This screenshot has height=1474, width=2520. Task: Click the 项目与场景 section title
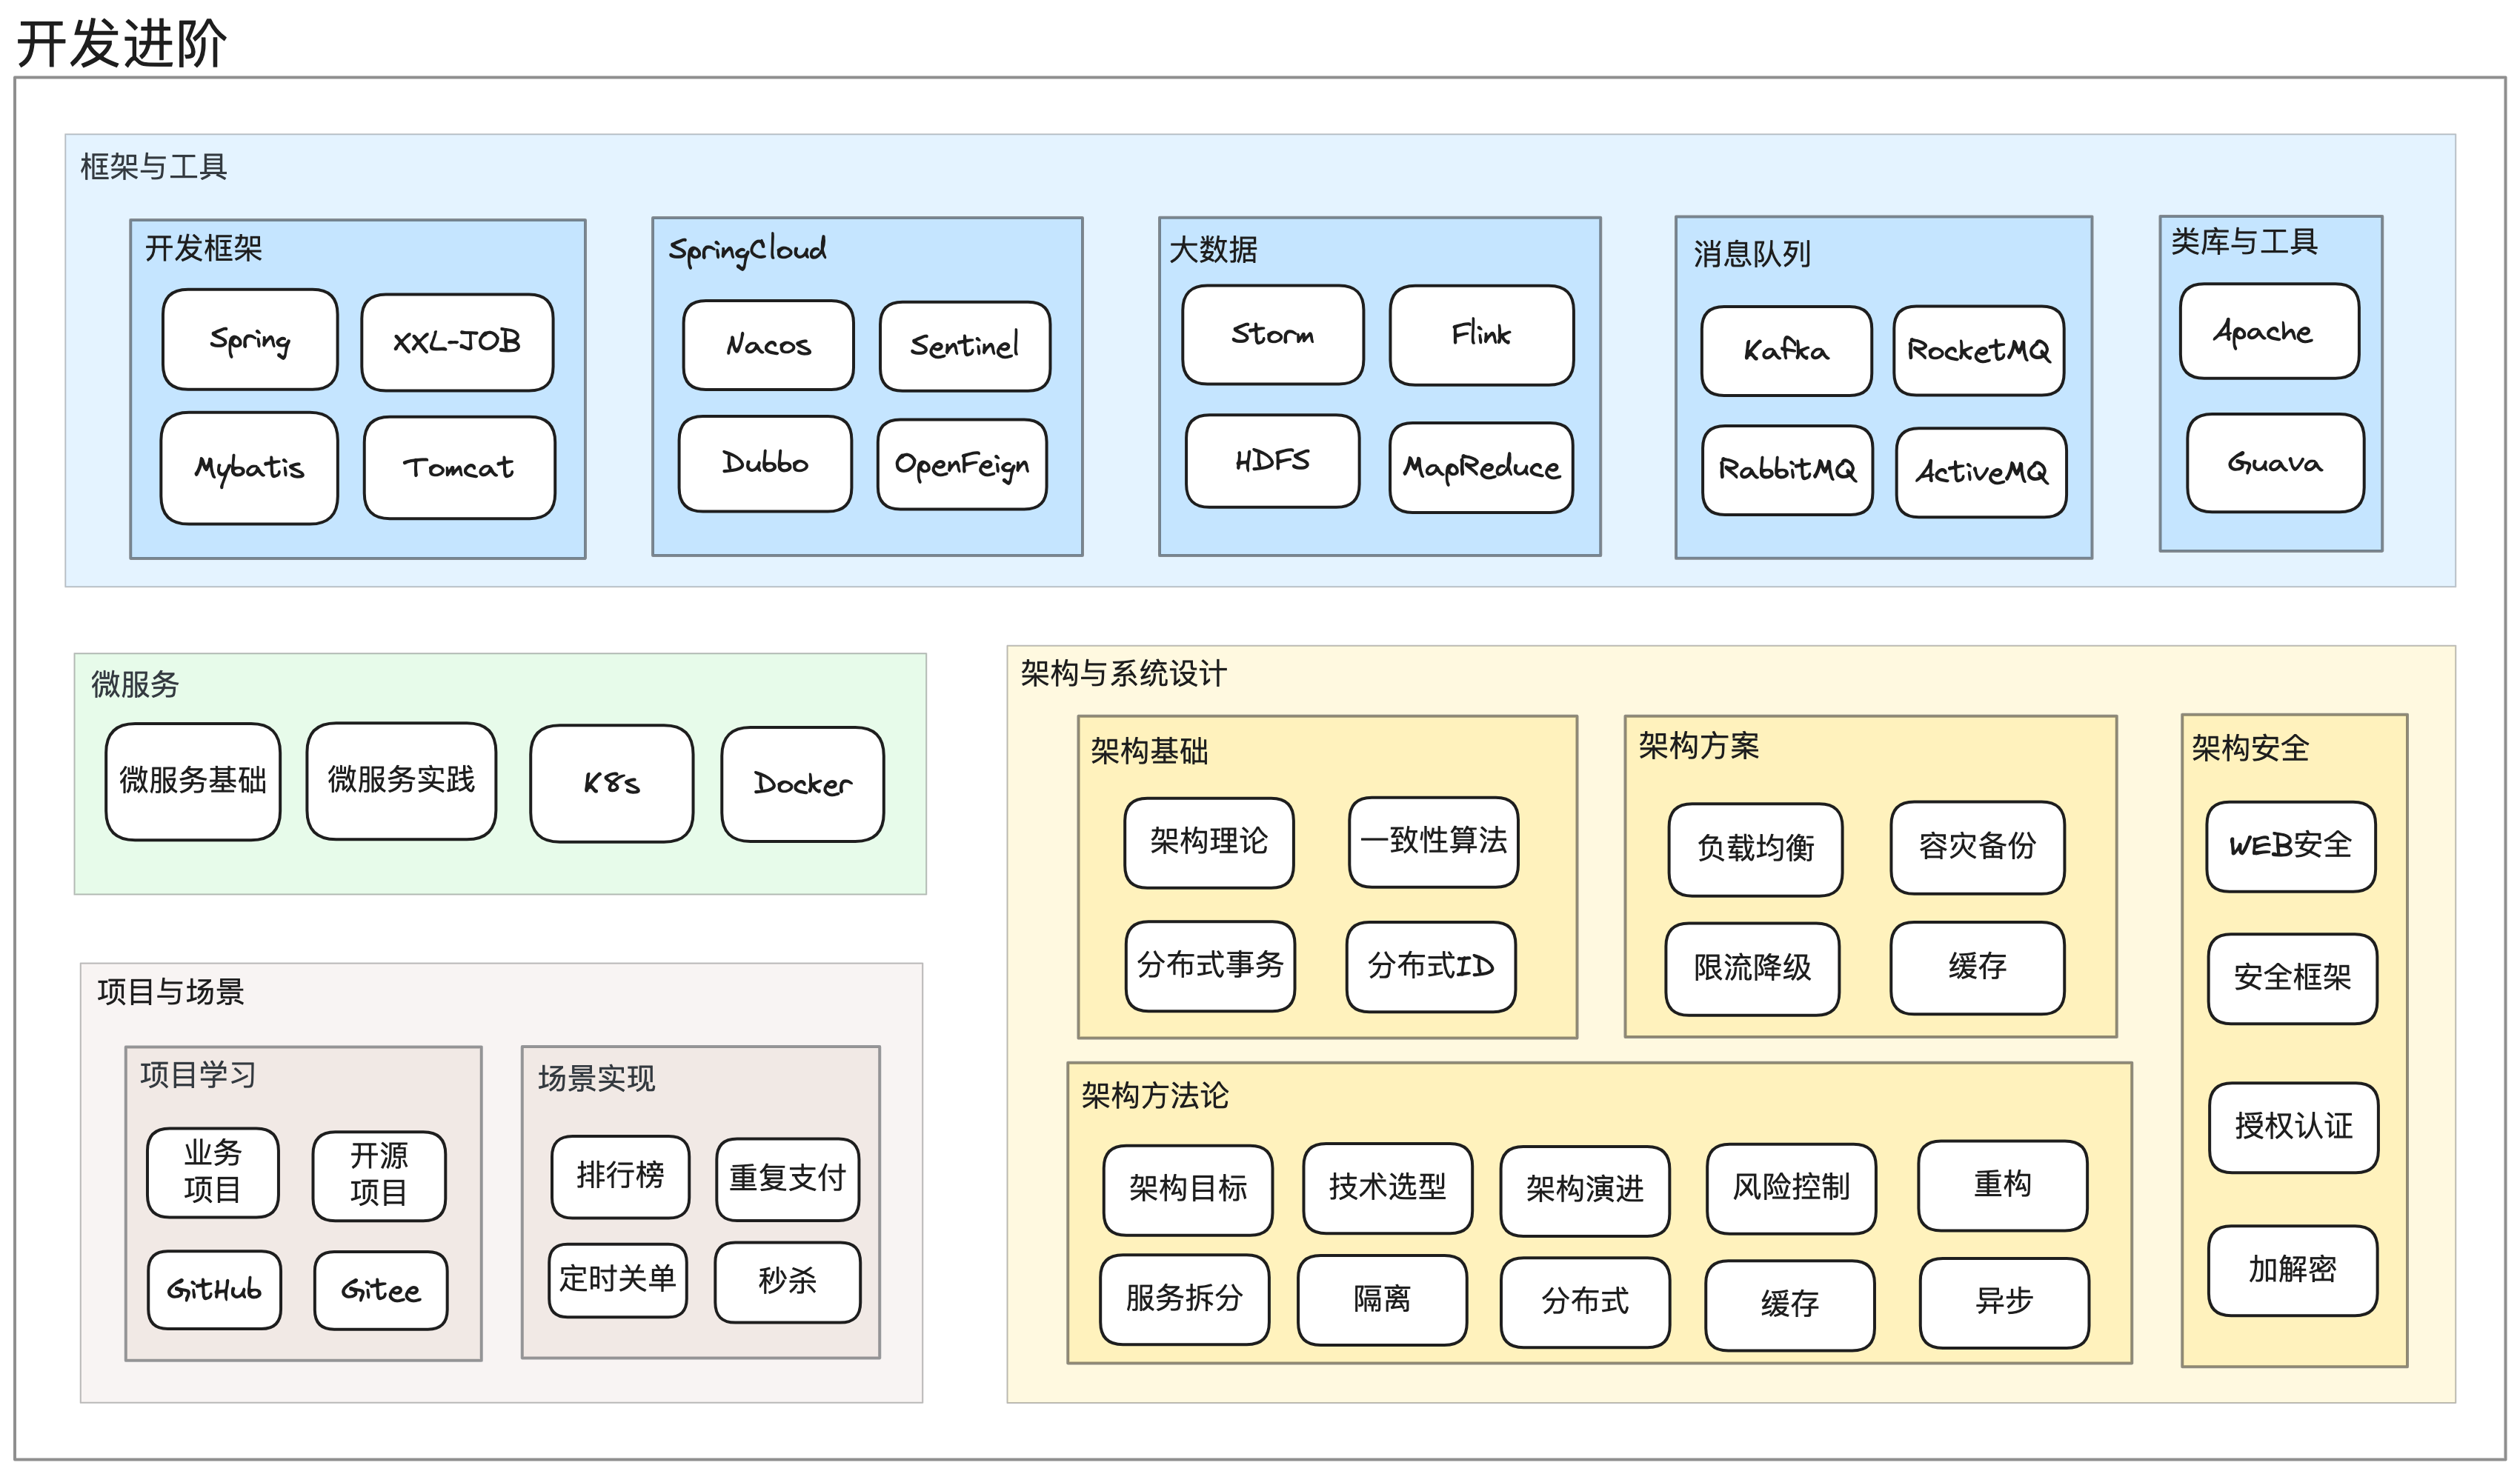click(171, 993)
